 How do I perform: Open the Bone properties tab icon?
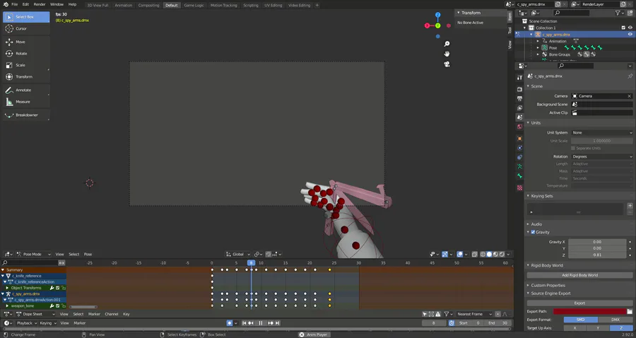(x=519, y=176)
